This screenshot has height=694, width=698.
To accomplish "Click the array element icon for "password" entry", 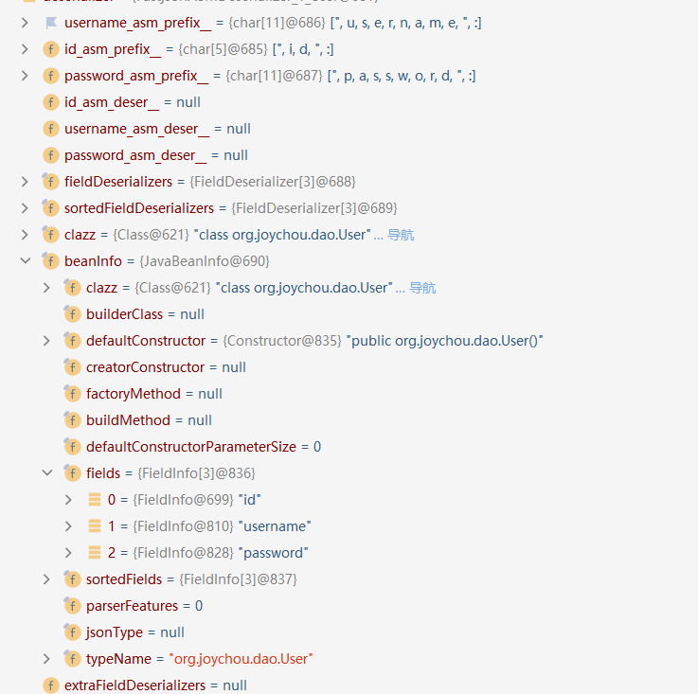I will click(x=94, y=552).
